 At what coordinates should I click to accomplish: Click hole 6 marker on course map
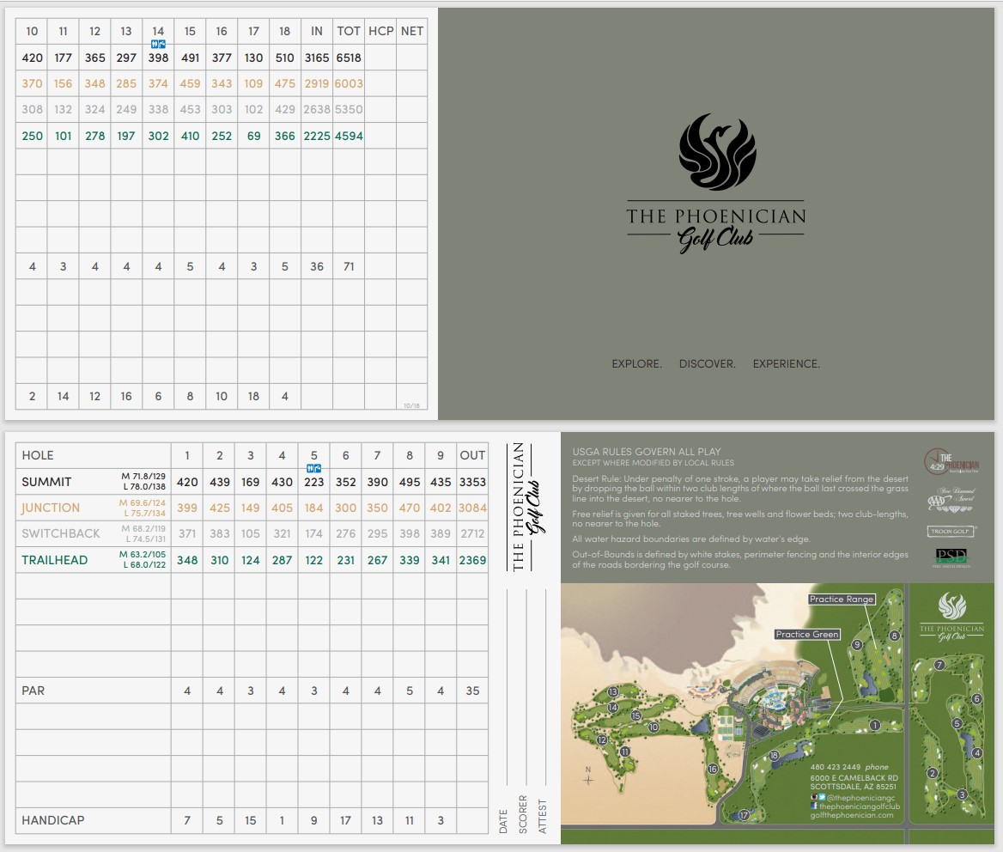click(x=976, y=698)
